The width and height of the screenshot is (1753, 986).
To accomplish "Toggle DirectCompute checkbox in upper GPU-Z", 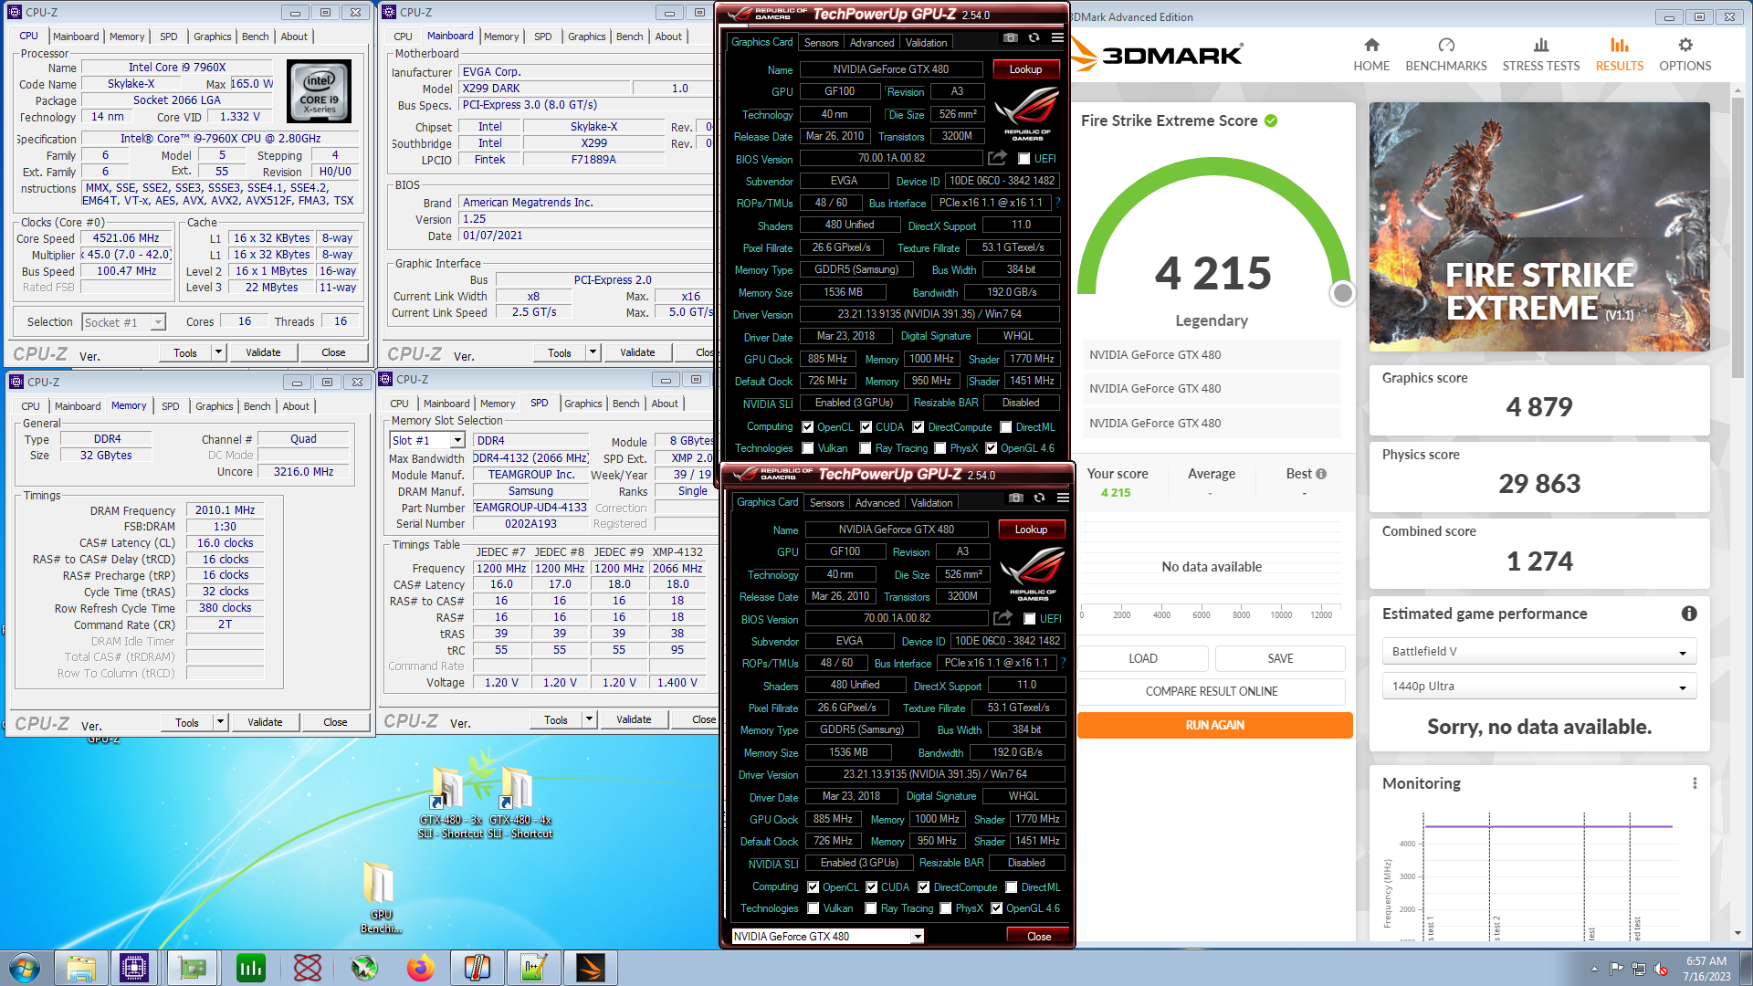I will [918, 427].
